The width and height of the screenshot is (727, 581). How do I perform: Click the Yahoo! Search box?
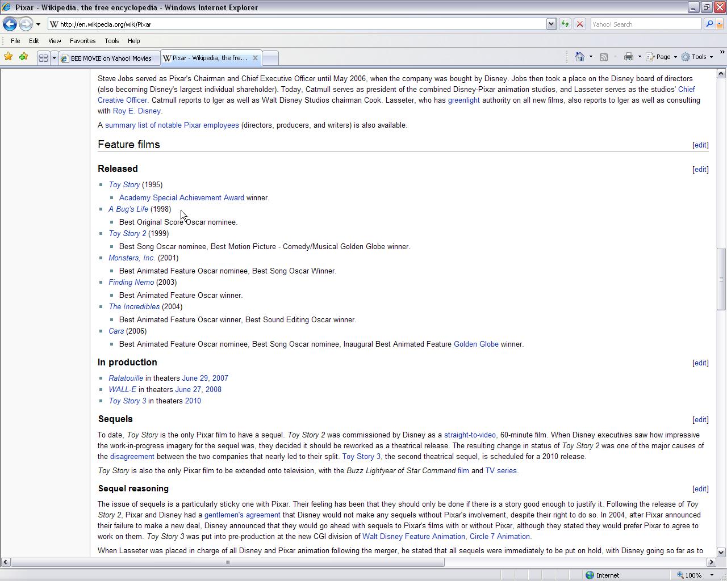click(x=645, y=24)
